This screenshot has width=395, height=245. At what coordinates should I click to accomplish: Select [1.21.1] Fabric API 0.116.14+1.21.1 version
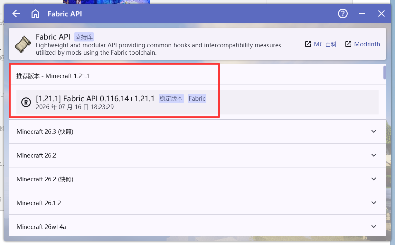click(x=197, y=102)
